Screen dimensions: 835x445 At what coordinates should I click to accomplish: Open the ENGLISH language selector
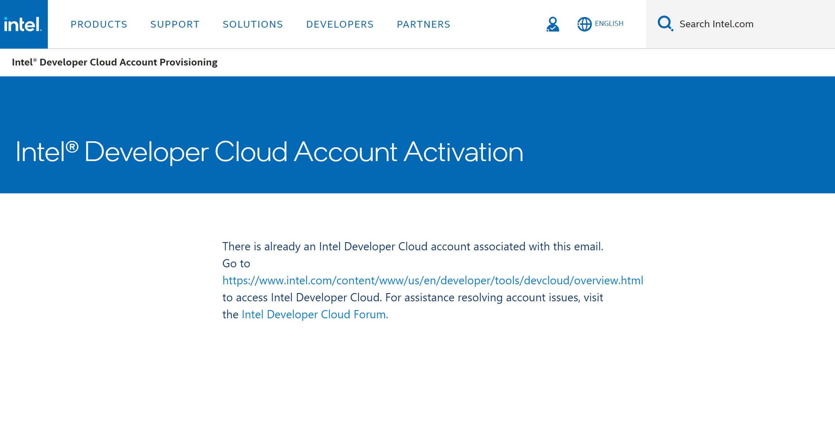point(609,24)
